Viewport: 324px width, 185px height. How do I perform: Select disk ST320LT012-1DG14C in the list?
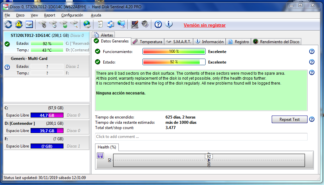[x=47, y=43]
